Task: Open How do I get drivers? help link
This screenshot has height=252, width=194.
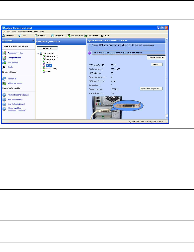Action: click(16, 104)
